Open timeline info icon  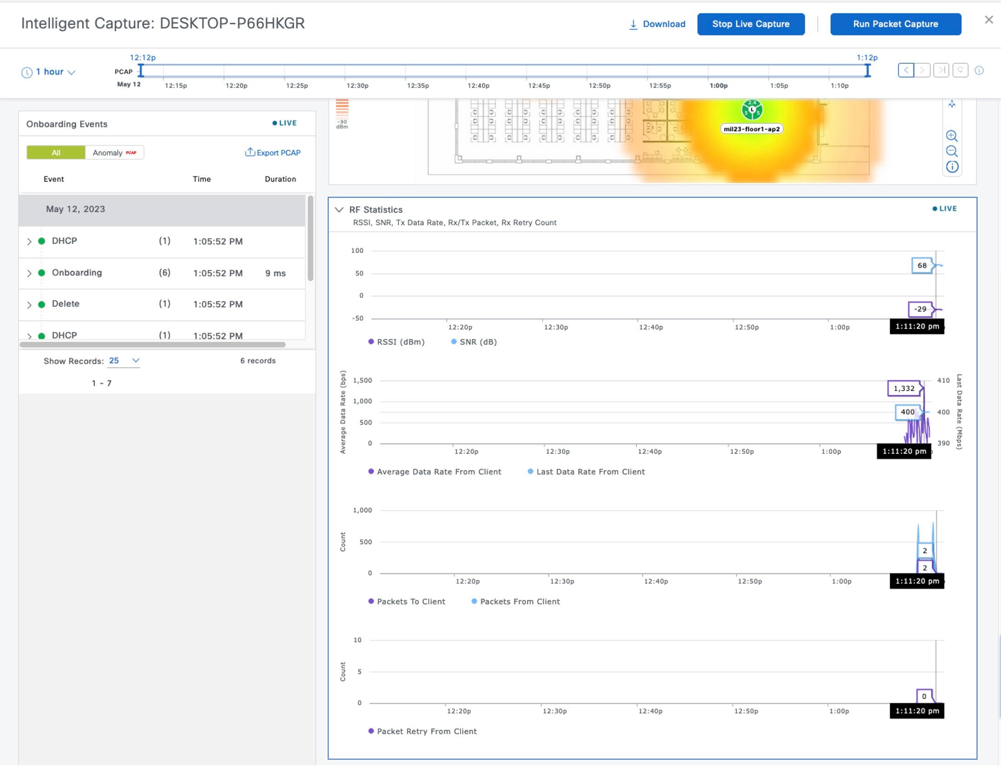pos(979,70)
